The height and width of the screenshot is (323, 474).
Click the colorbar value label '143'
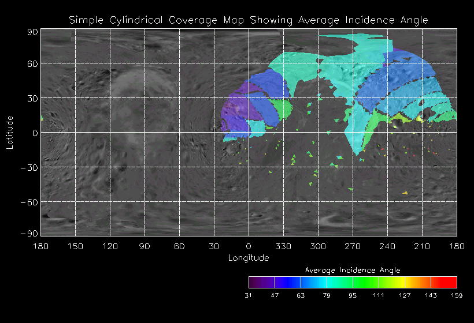point(431,295)
